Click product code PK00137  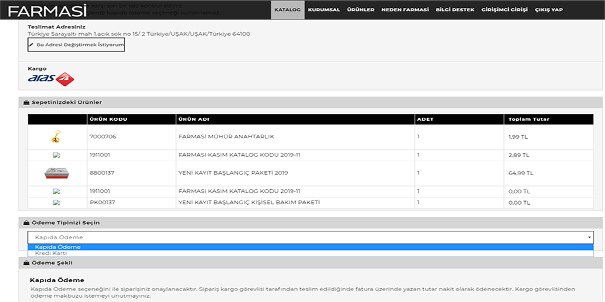(x=102, y=202)
